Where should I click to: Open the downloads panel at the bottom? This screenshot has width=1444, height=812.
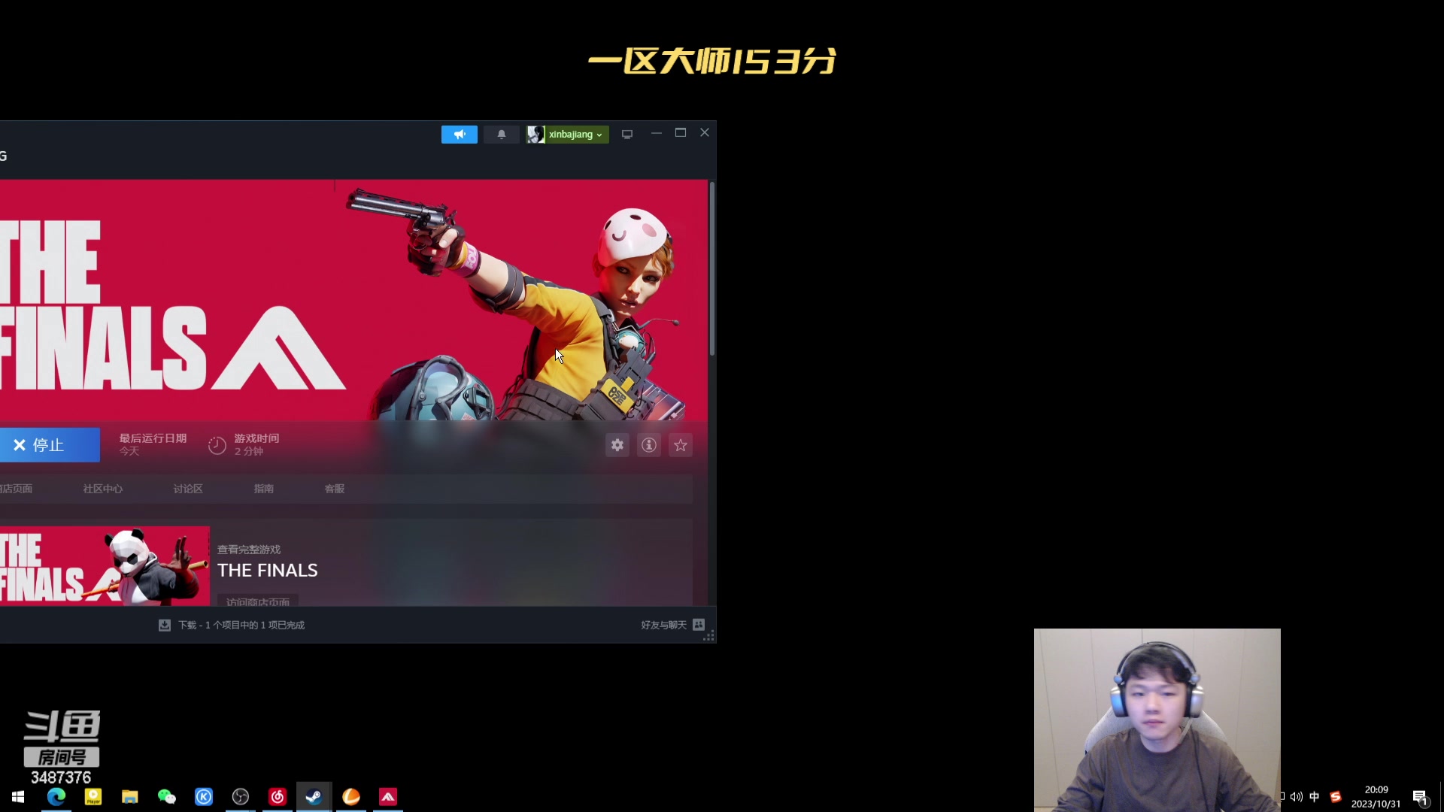coord(230,625)
